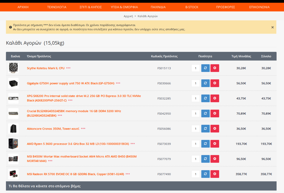Open MSI Radeon RX 5700 EVOKE link
Screen dimensions: 284x193
[x=75, y=174]
